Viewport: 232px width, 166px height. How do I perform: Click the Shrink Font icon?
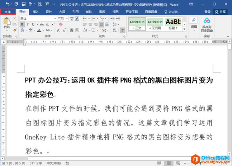[64, 30]
